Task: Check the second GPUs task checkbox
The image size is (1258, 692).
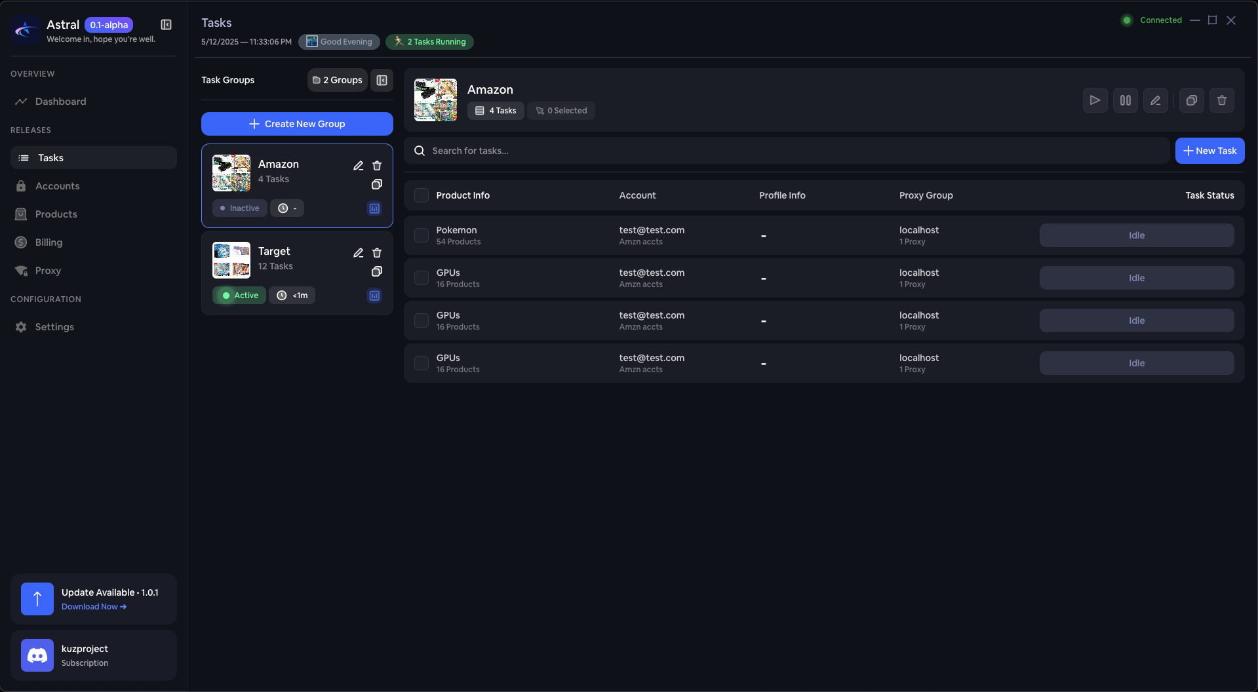Action: coord(422,320)
